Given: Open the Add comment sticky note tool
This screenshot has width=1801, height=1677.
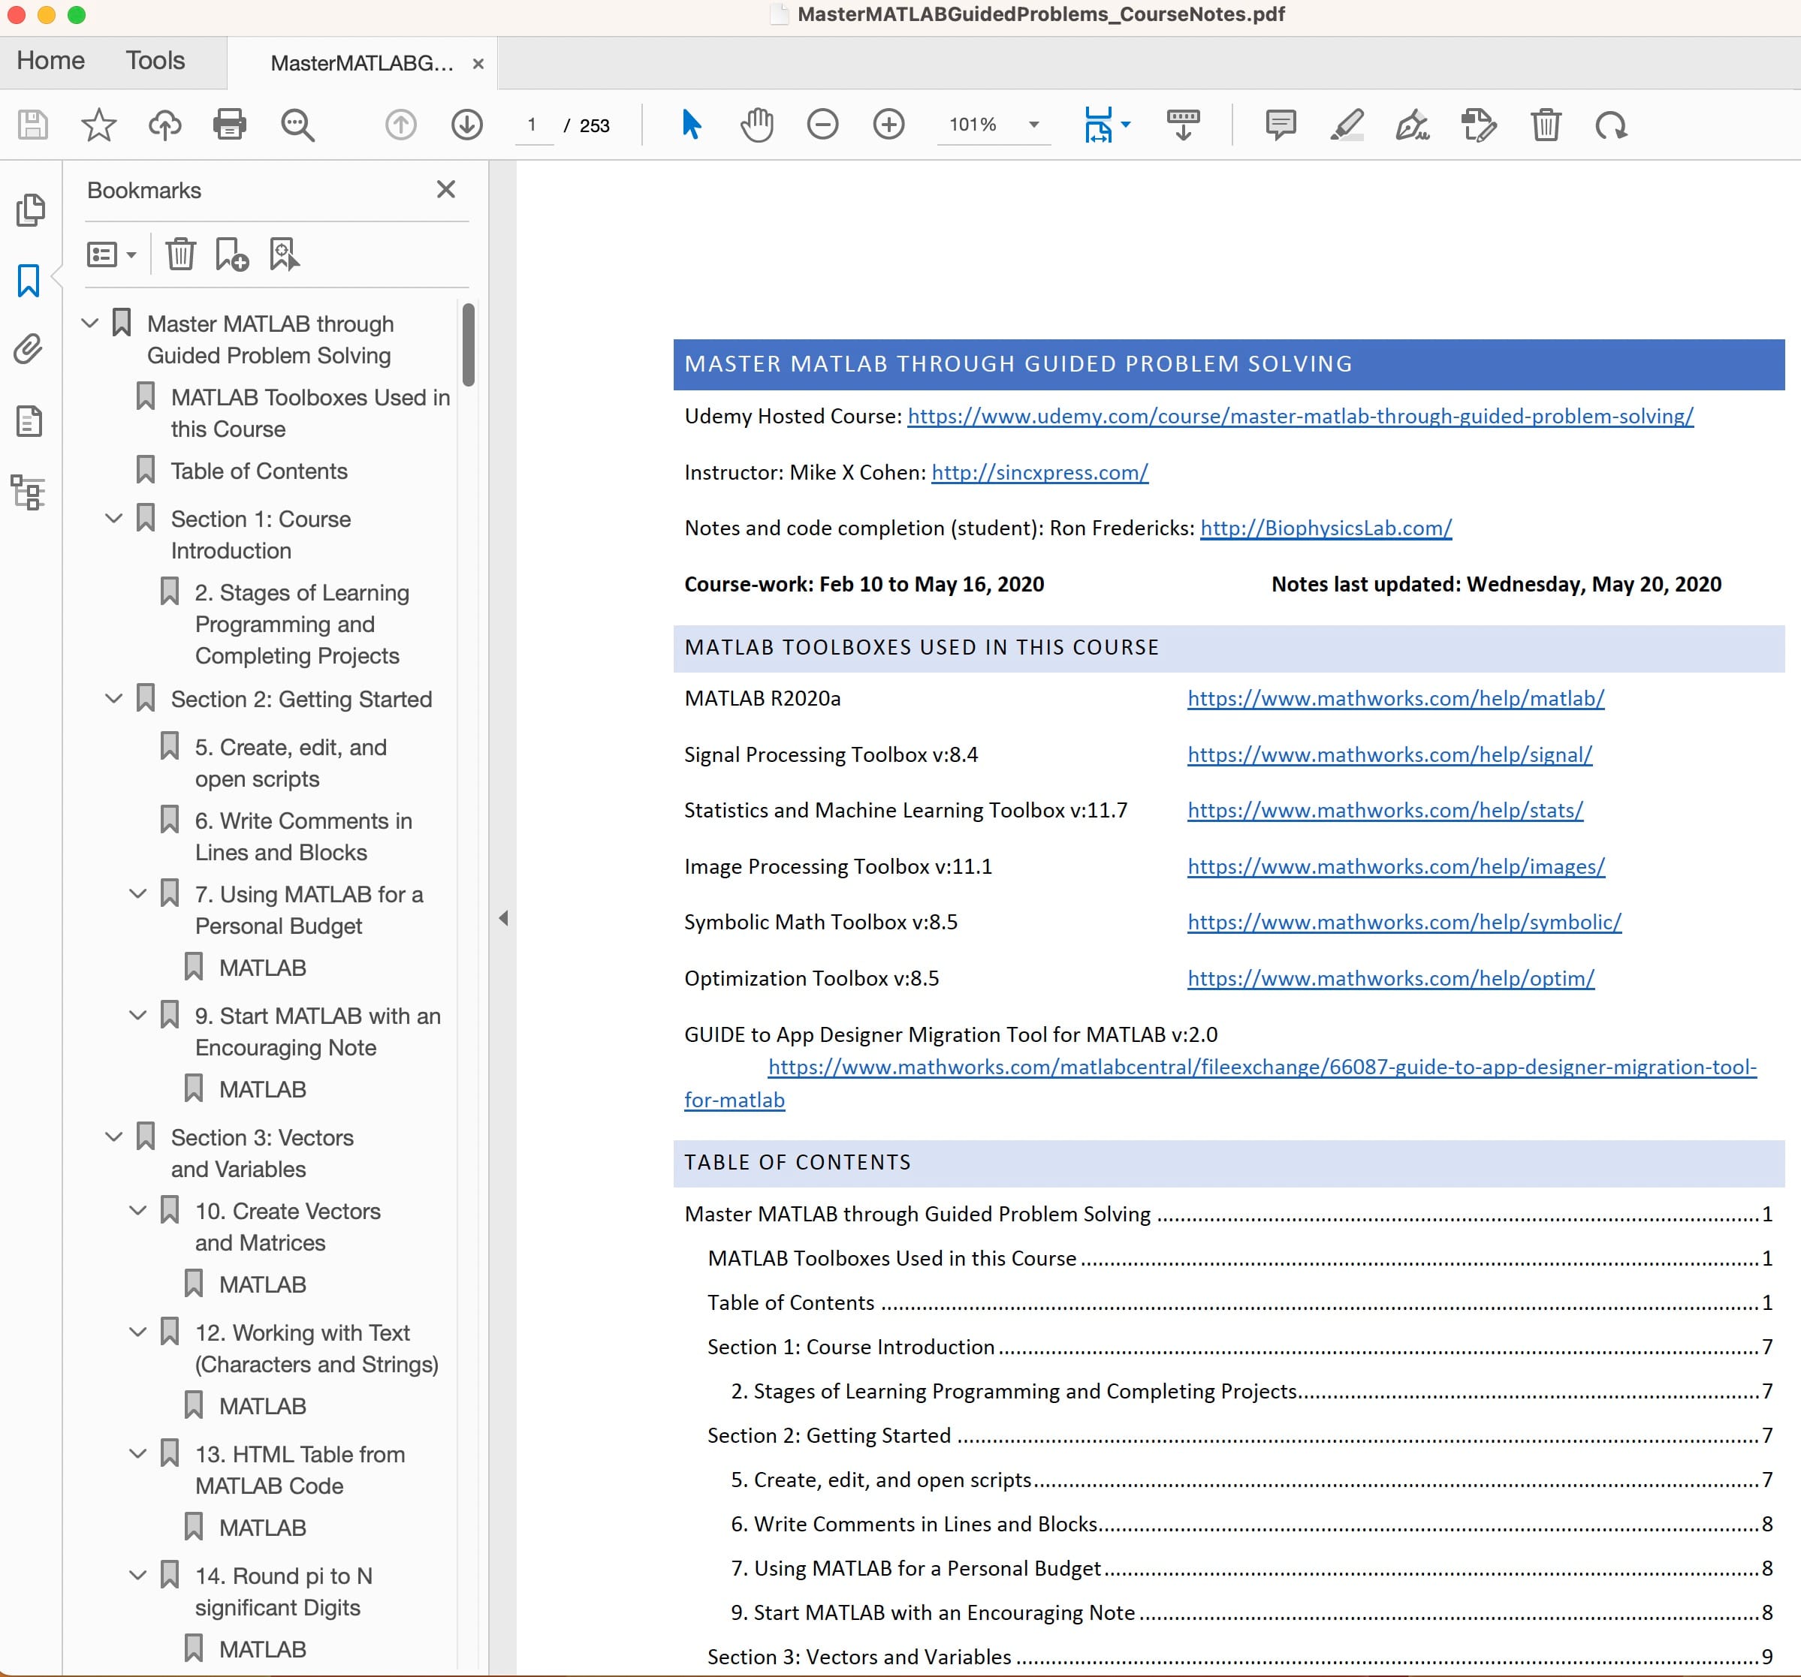Looking at the screenshot, I should [x=1280, y=124].
